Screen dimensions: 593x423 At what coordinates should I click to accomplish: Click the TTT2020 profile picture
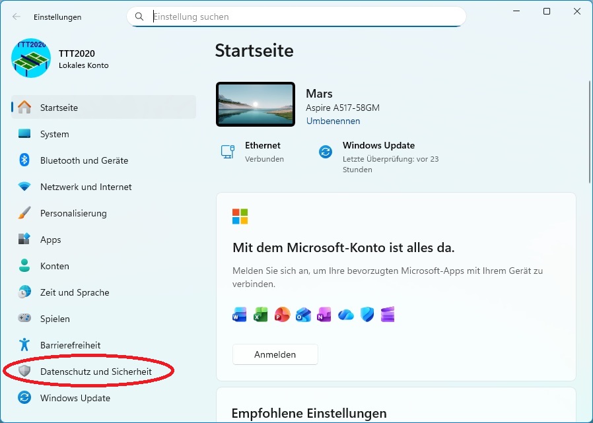click(x=31, y=58)
